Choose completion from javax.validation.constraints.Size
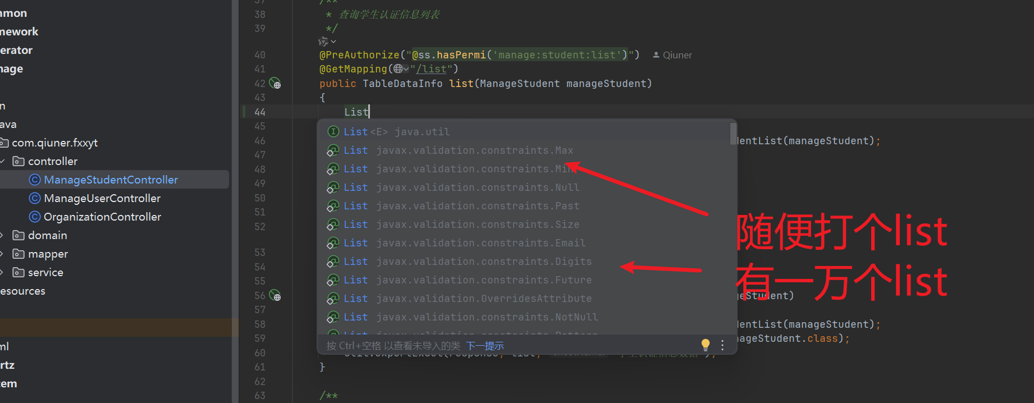1034x403 pixels. point(527,225)
